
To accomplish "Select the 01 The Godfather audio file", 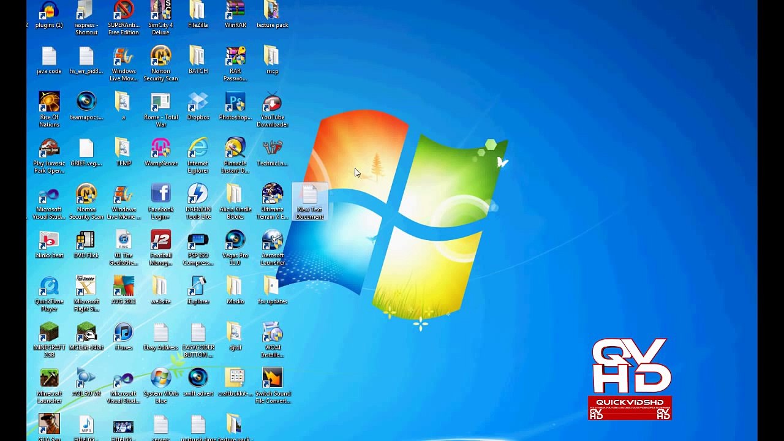I will tap(123, 248).
